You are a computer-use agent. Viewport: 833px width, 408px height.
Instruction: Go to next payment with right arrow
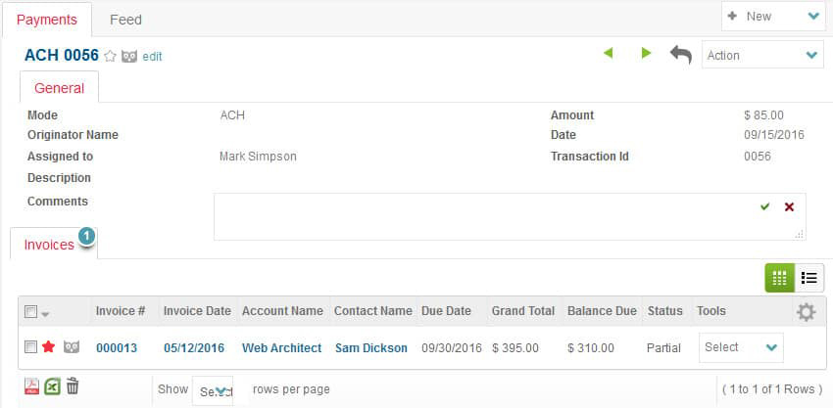point(646,53)
